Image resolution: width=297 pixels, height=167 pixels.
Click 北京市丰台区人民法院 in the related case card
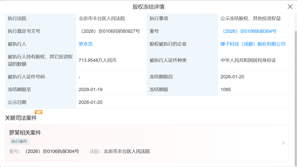[x=127, y=151]
